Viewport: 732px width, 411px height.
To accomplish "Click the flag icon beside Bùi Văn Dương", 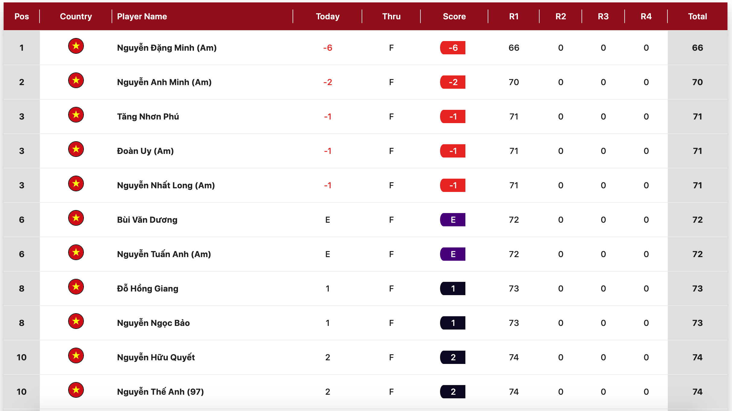I will (x=76, y=218).
